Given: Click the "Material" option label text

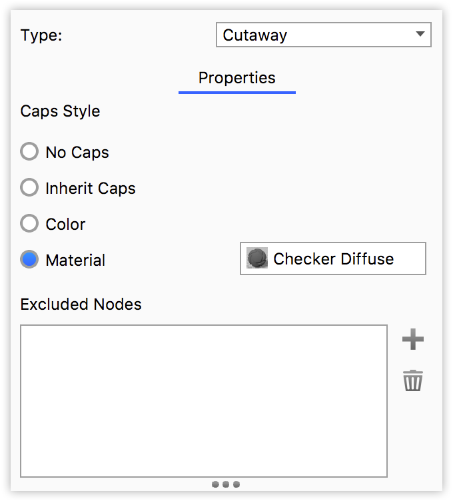Looking at the screenshot, I should (75, 260).
